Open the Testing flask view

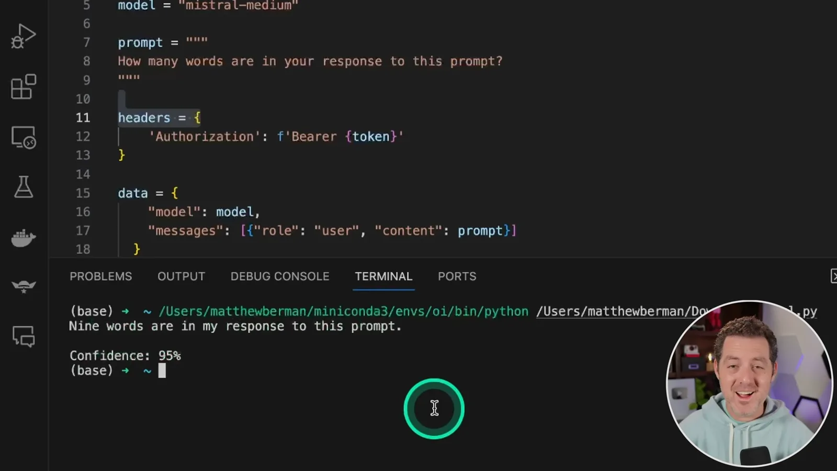pyautogui.click(x=23, y=187)
